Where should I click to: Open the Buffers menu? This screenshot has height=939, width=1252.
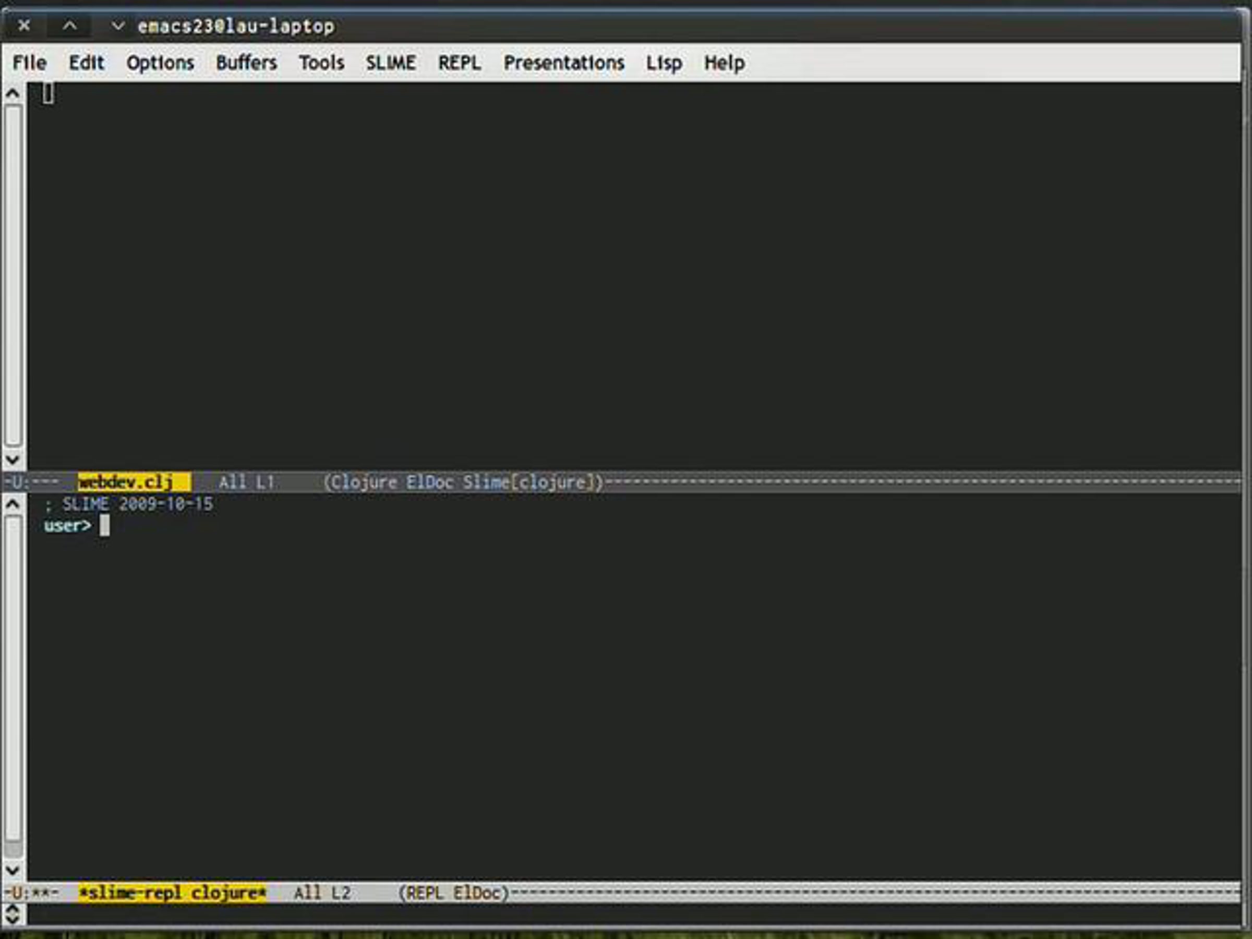246,62
